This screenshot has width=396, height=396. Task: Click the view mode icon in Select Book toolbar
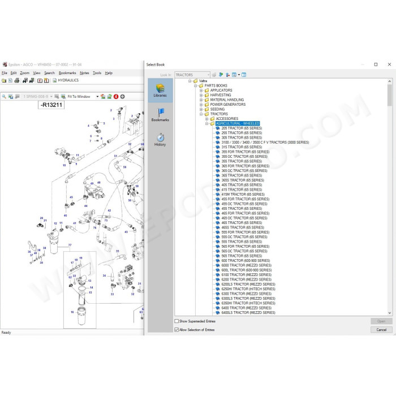(x=234, y=75)
